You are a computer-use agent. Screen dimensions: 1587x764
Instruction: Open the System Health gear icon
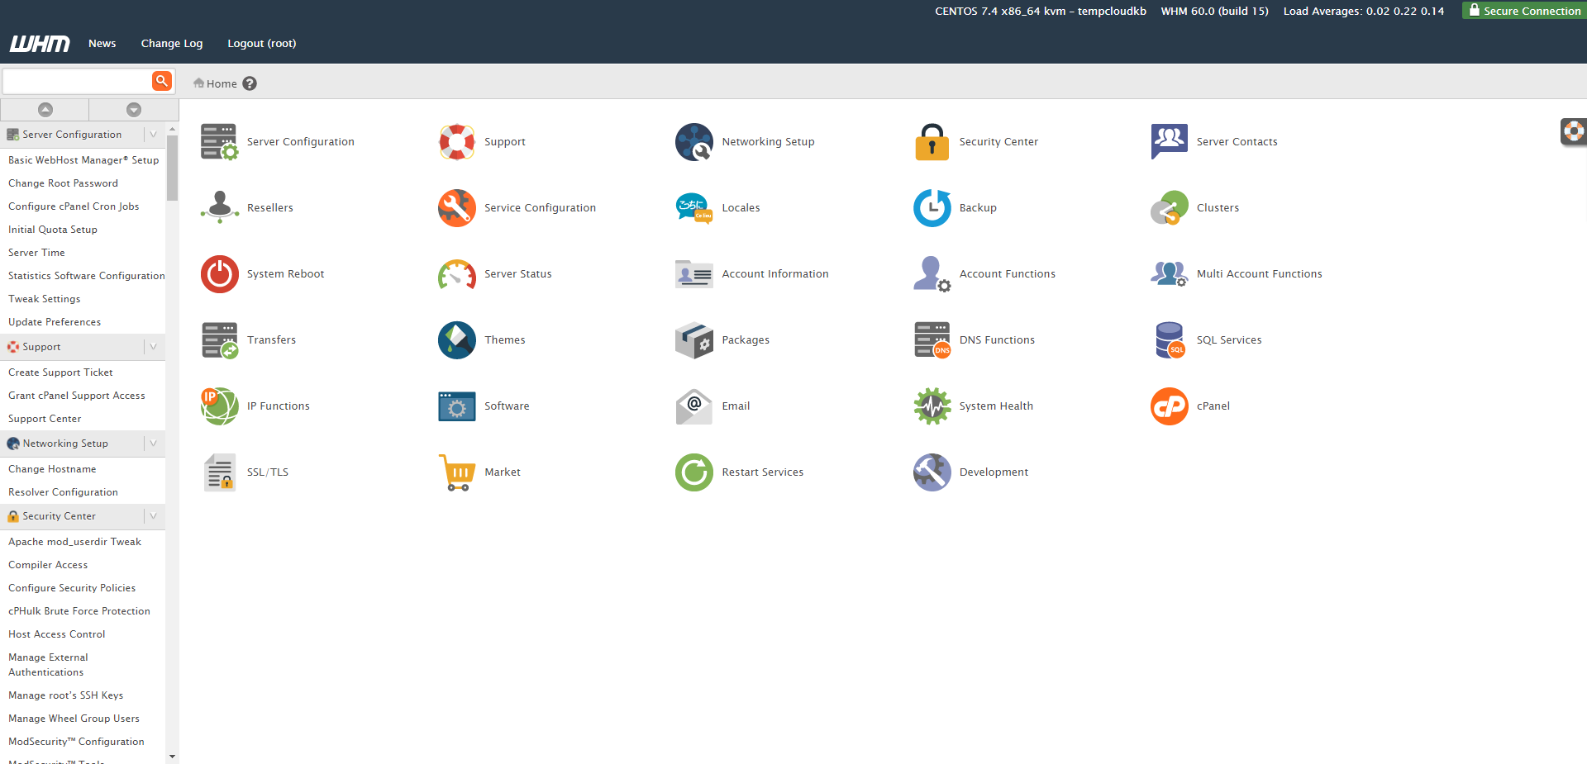pos(932,406)
